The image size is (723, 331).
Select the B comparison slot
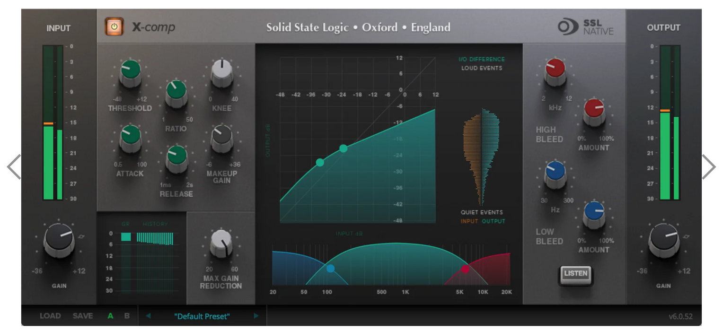127,316
